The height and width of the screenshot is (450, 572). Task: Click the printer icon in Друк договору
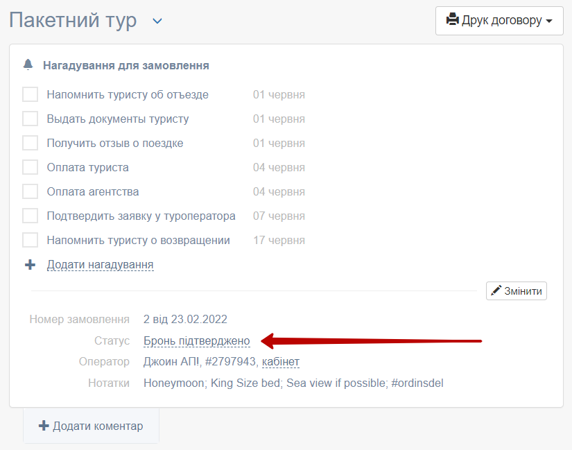pyautogui.click(x=452, y=19)
